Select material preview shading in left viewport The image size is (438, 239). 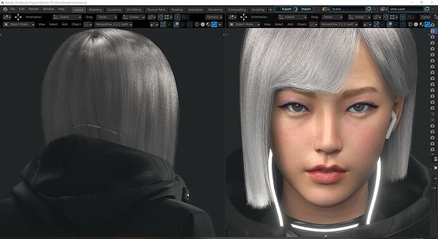[208, 24]
